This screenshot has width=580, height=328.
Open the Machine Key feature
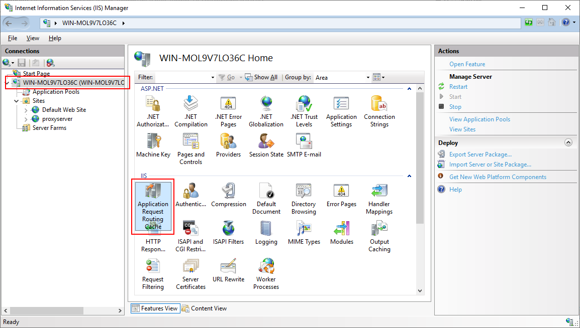pos(153,145)
